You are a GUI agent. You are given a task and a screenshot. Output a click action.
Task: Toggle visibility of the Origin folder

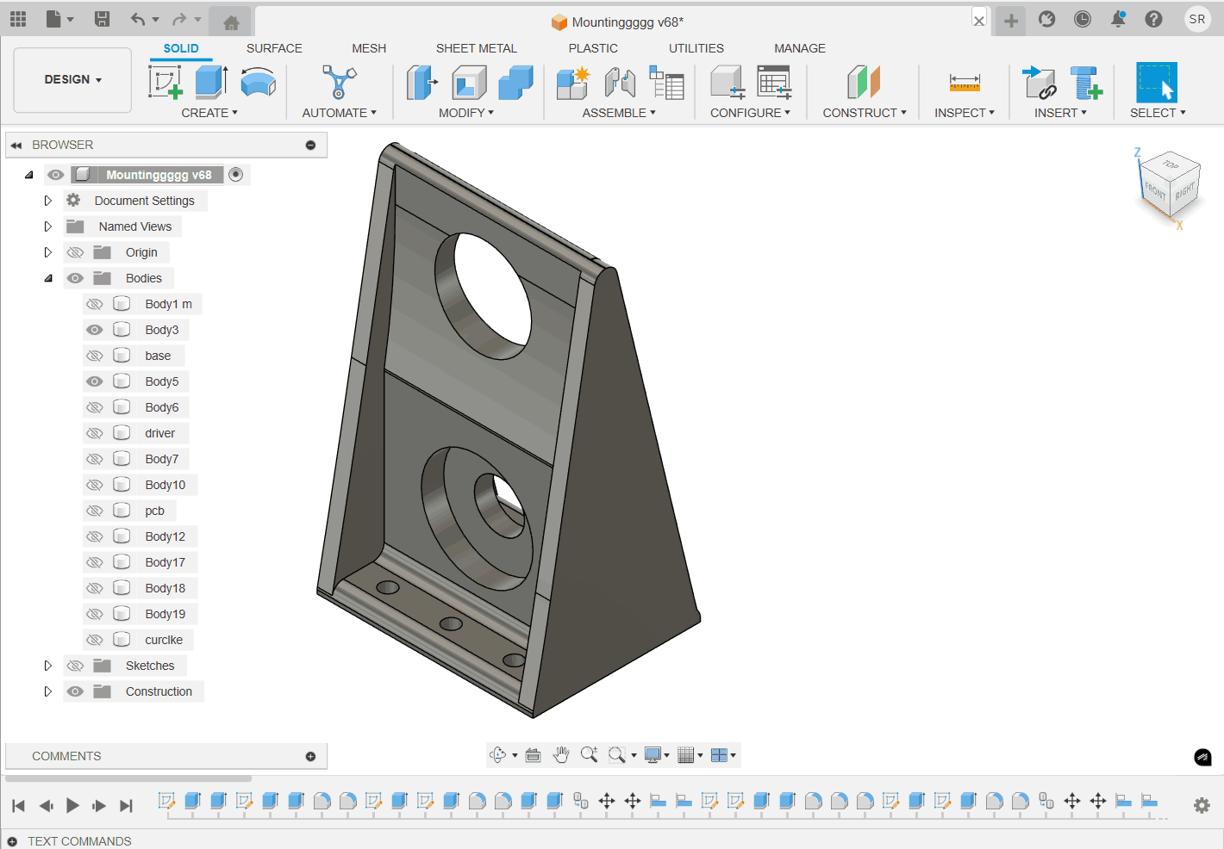(x=75, y=252)
